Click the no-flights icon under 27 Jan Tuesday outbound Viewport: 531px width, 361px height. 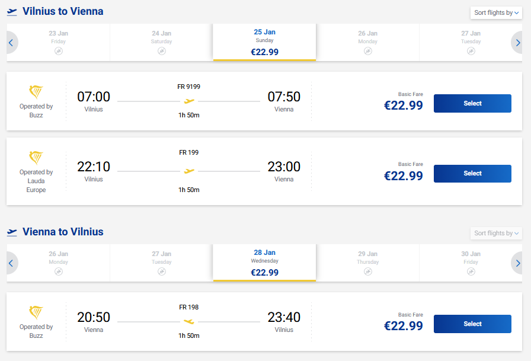point(471,51)
